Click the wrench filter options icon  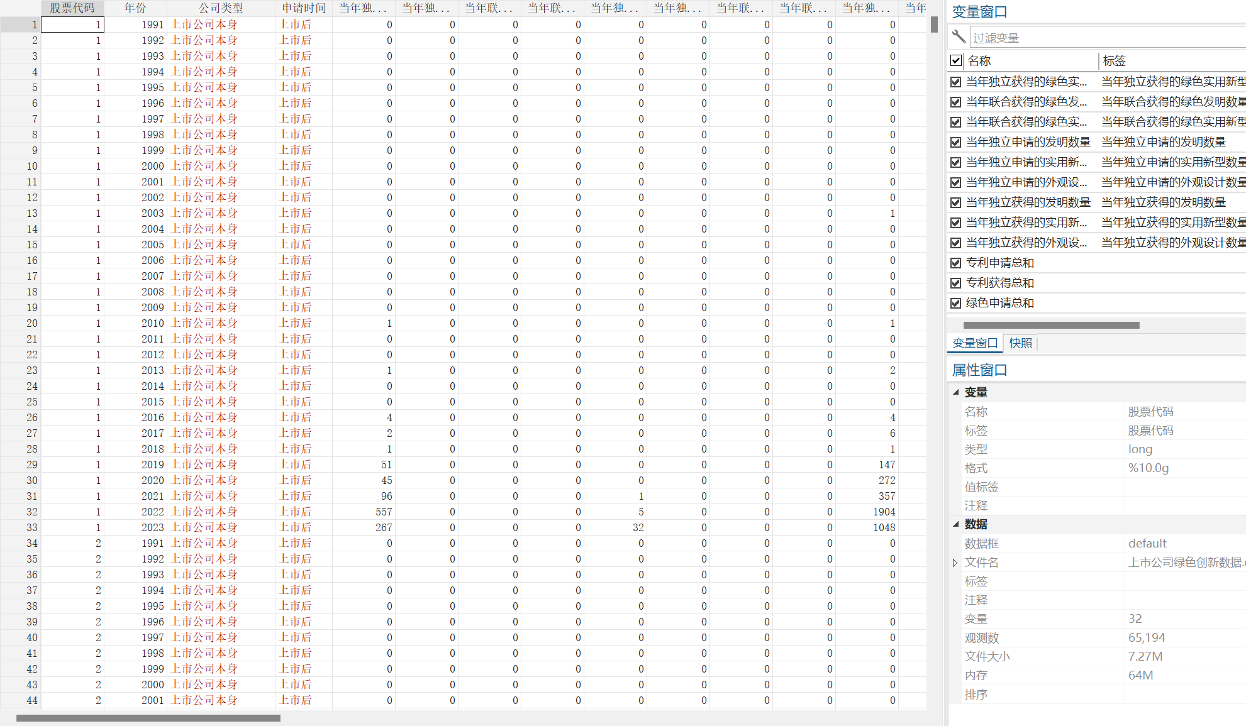(959, 37)
